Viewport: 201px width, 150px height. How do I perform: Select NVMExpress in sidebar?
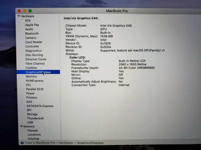(35, 81)
